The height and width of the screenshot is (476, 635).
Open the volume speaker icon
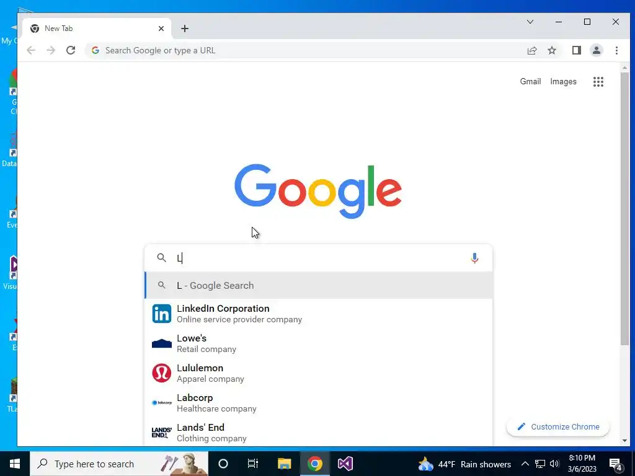pyautogui.click(x=554, y=464)
